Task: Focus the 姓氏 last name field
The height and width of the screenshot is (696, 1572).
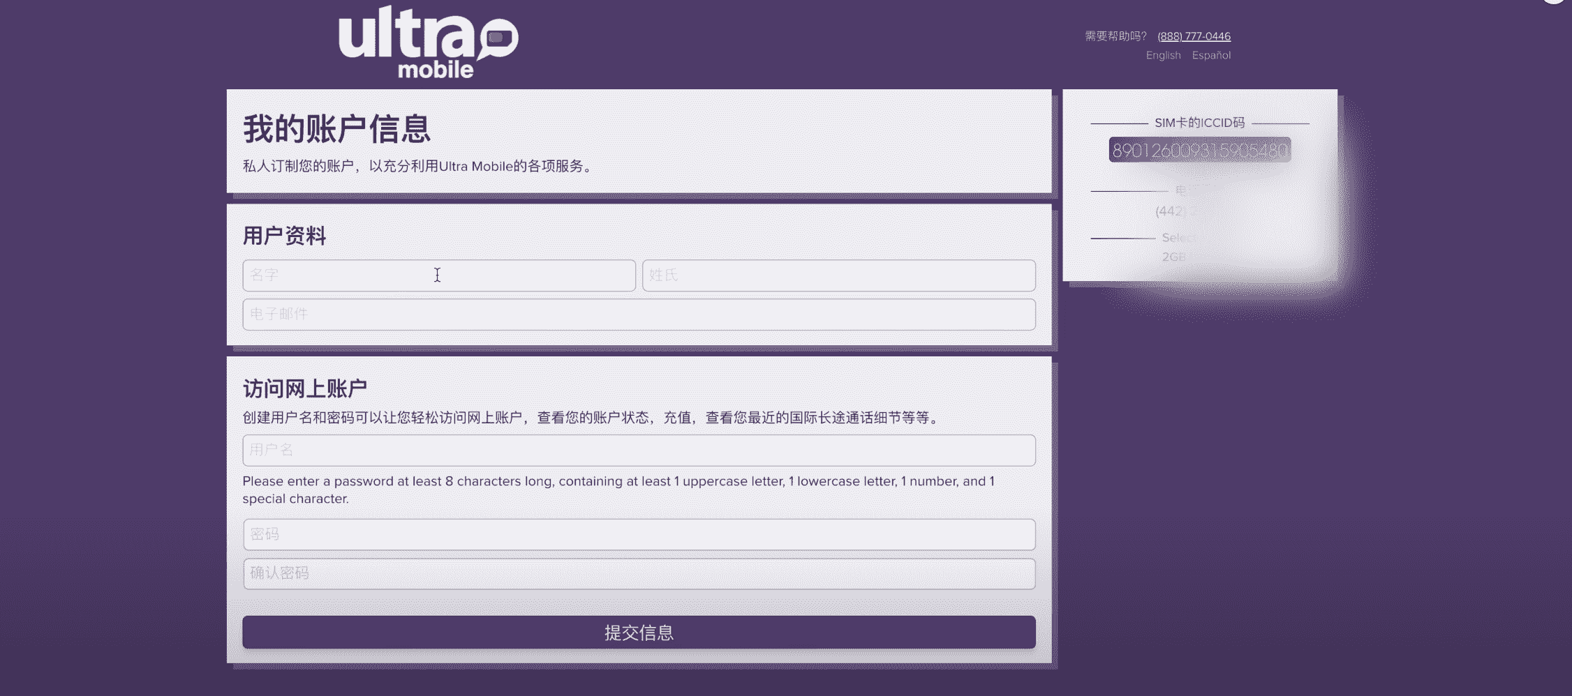Action: click(838, 275)
